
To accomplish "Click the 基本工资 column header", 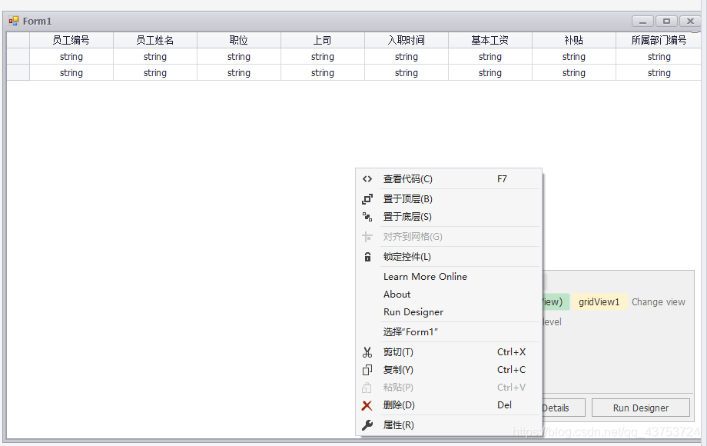I will 490,40.
